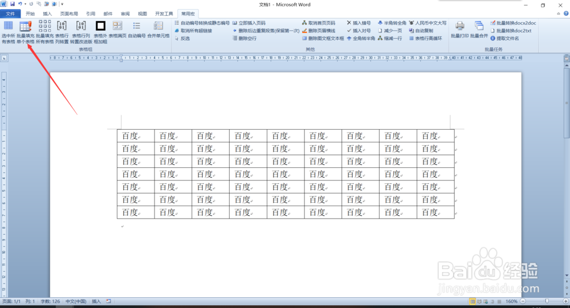Click 表格行列转置改进版 button
Viewport: 570px width, 308px height.
81,32
